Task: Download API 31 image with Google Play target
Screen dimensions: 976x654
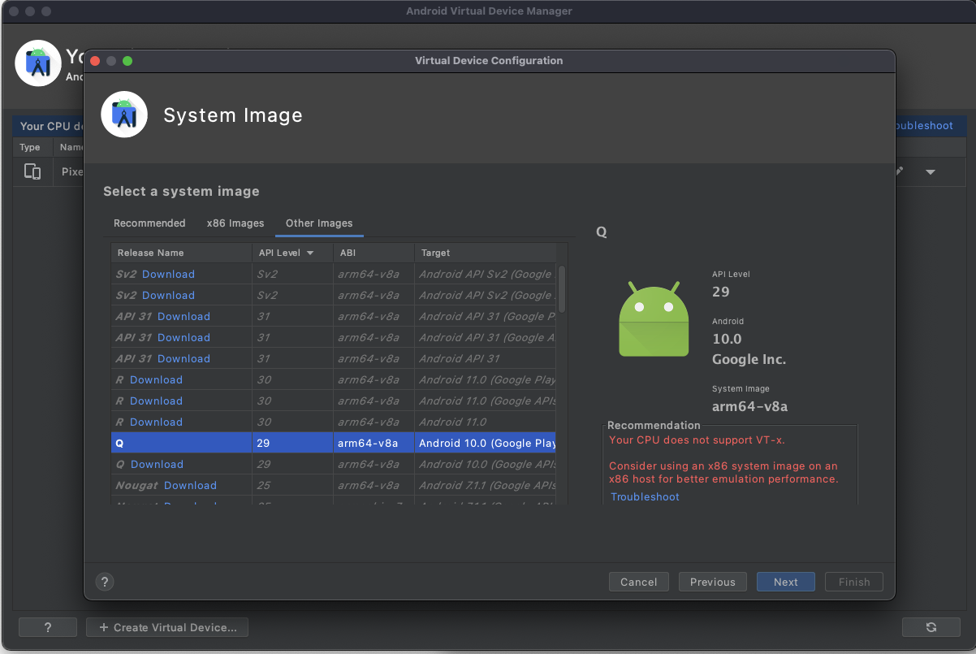Action: click(184, 316)
